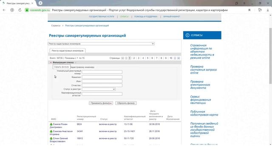The width and height of the screenshot is (272, 153).
Task: Open the extensions icon in address bar
Action: click(x=260, y=10)
